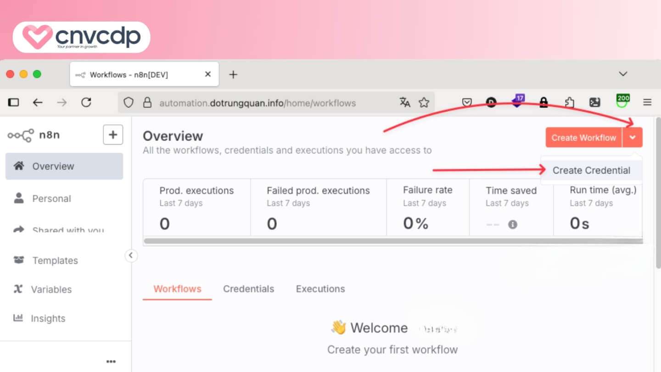
Task: Expand the Create Workflow dropdown arrow
Action: click(x=633, y=137)
